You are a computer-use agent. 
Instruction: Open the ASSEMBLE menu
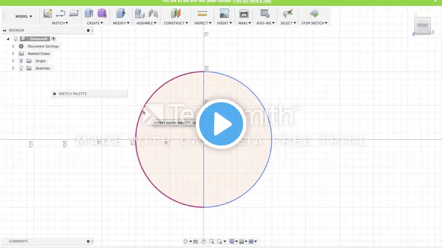tap(146, 23)
